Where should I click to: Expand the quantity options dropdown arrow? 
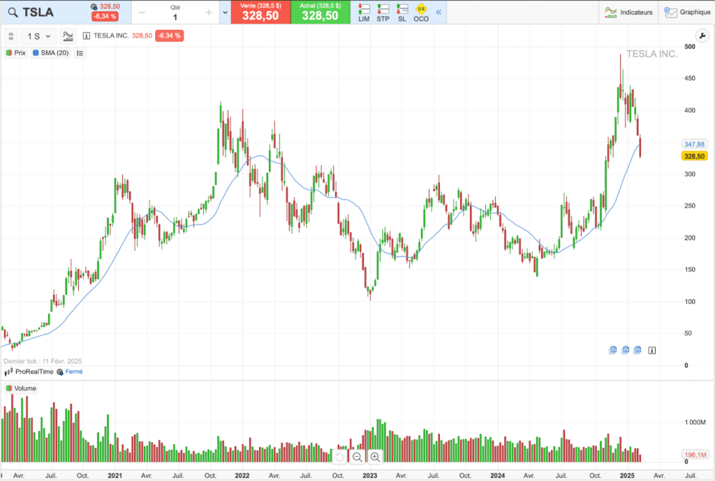point(225,13)
